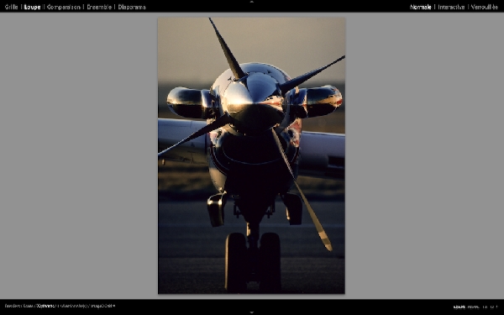Click the airplane propeller photo
This screenshot has height=315, width=504.
[251, 155]
